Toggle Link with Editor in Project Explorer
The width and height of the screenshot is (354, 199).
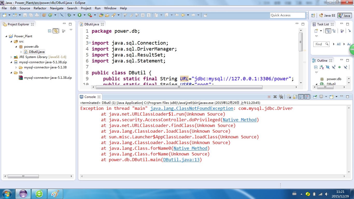point(55,31)
